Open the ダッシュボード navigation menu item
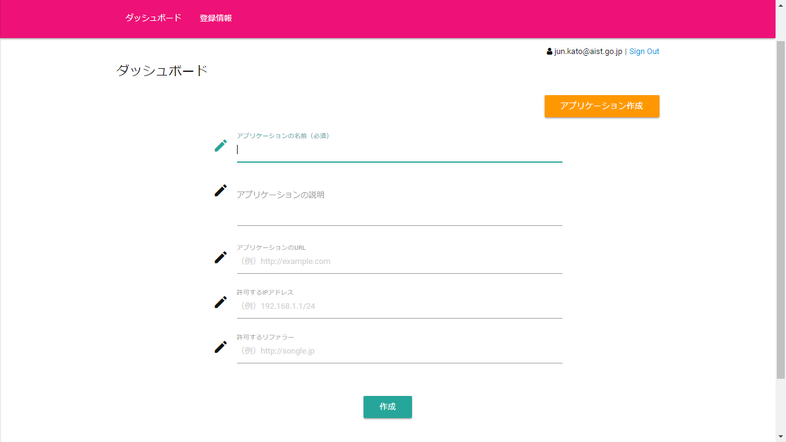786x442 pixels. click(x=153, y=18)
